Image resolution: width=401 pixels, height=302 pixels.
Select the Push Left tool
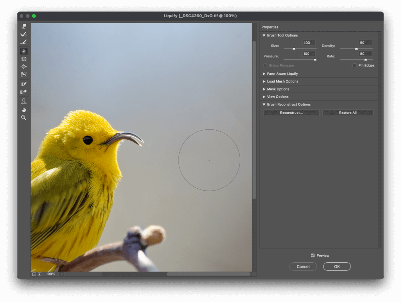click(x=24, y=74)
